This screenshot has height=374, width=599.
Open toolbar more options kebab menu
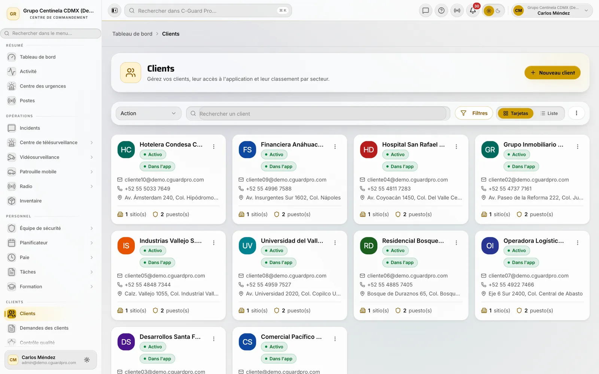tap(577, 113)
